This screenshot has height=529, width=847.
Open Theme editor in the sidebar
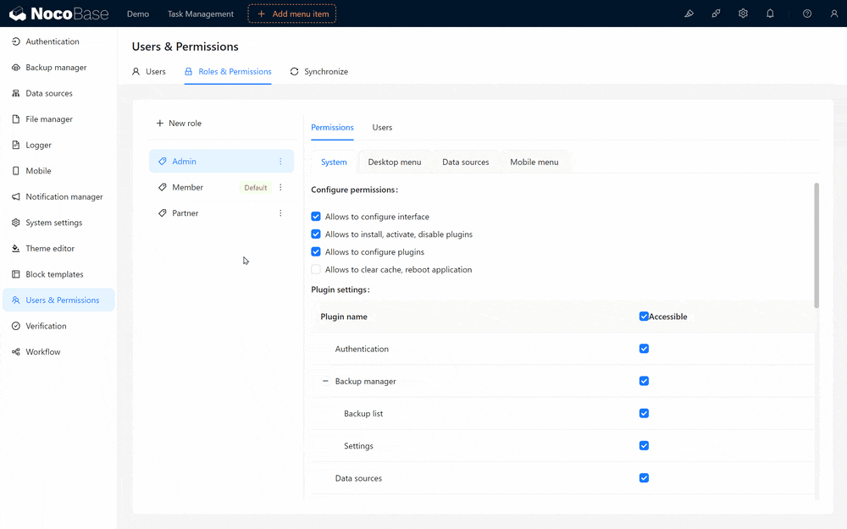[x=59, y=248]
